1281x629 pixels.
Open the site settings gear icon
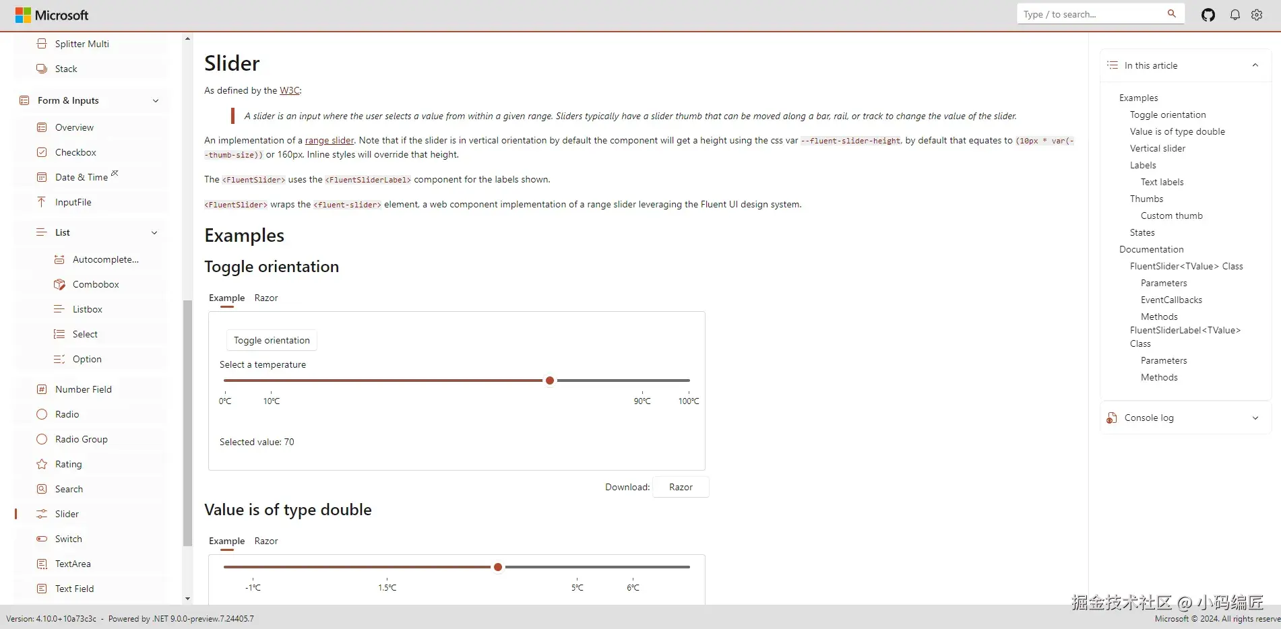1257,15
